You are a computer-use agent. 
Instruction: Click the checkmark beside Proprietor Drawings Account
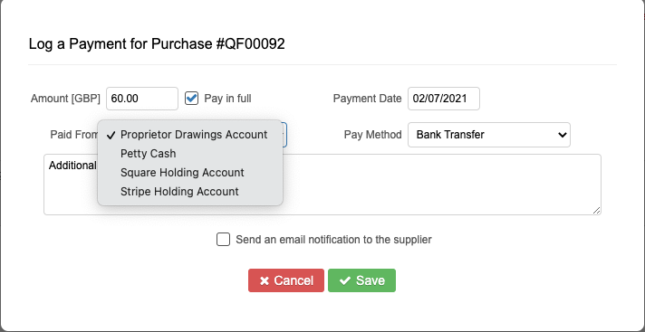click(111, 135)
